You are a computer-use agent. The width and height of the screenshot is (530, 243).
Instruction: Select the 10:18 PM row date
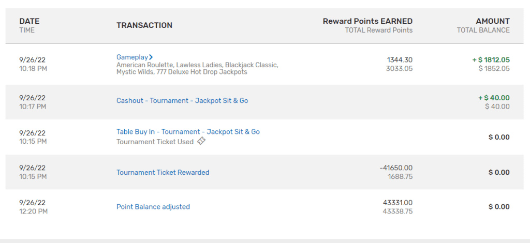pos(32,60)
